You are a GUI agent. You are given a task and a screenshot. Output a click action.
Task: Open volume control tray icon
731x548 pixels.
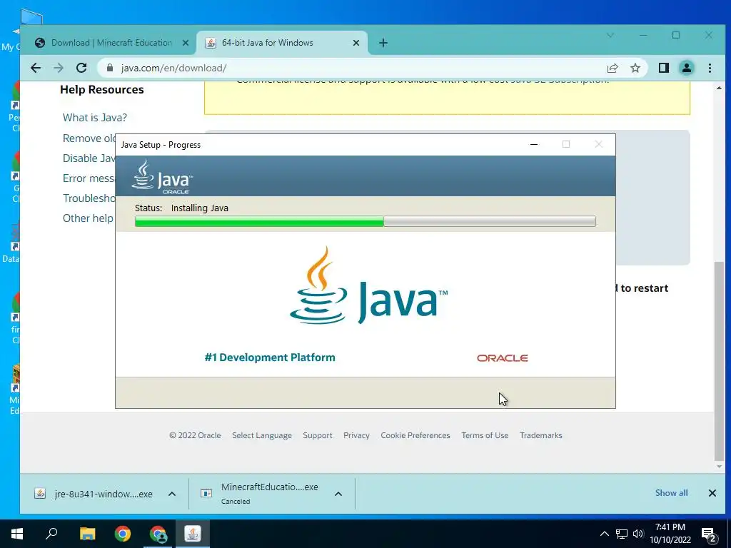coord(637,534)
